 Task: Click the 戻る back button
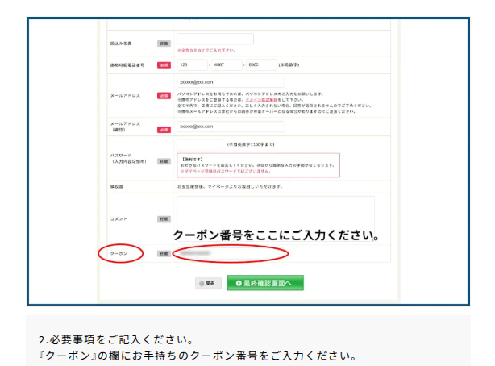pyautogui.click(x=207, y=284)
